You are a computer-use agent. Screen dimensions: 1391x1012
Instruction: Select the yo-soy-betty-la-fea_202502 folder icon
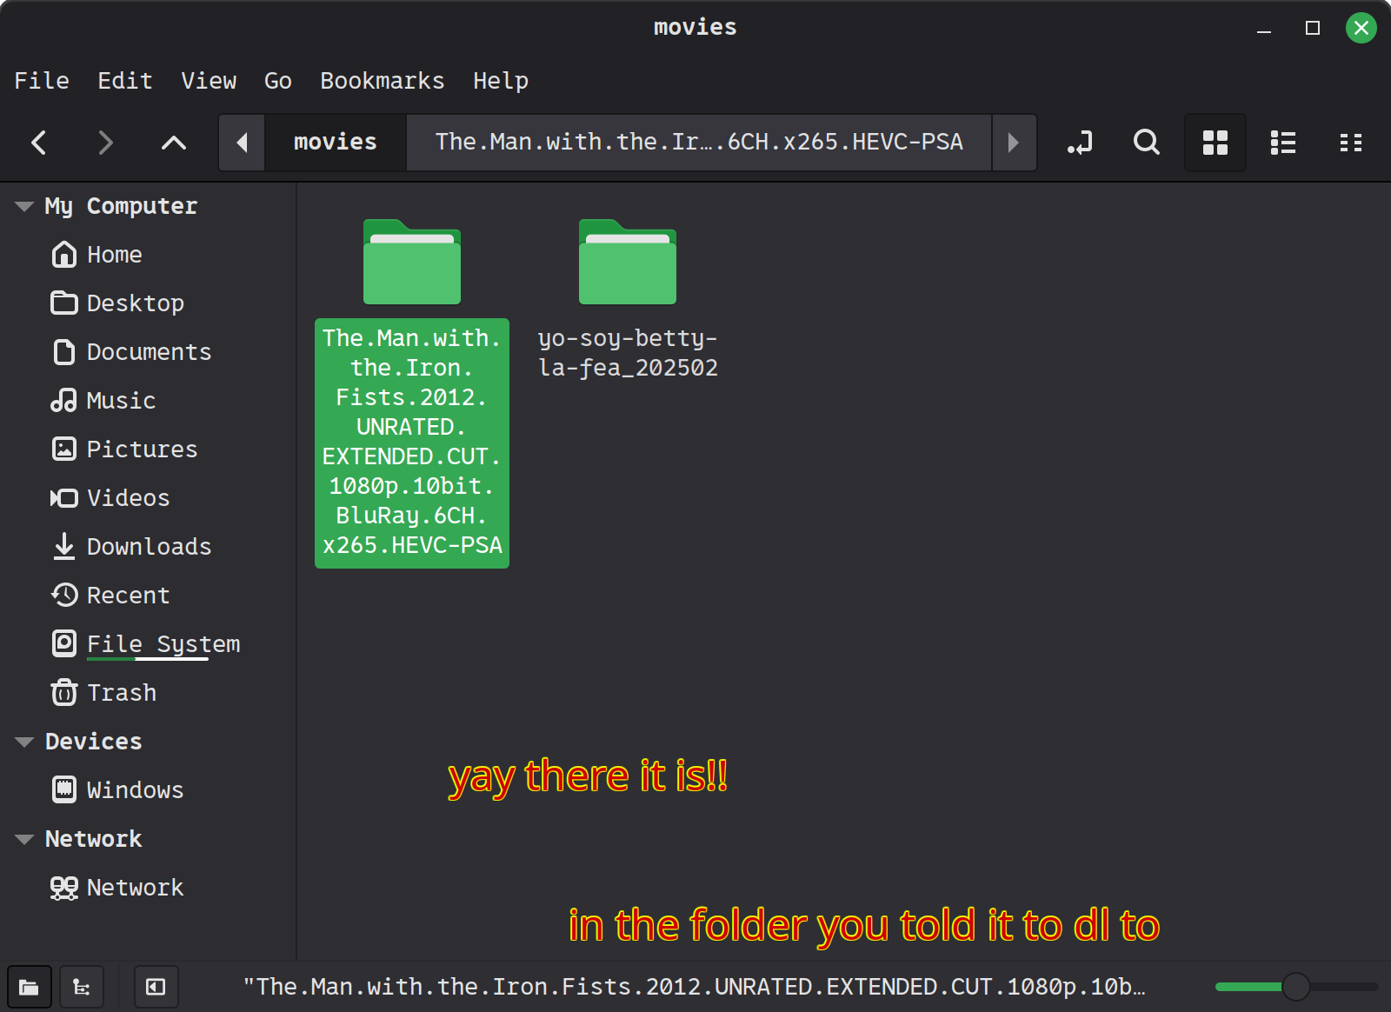click(628, 262)
